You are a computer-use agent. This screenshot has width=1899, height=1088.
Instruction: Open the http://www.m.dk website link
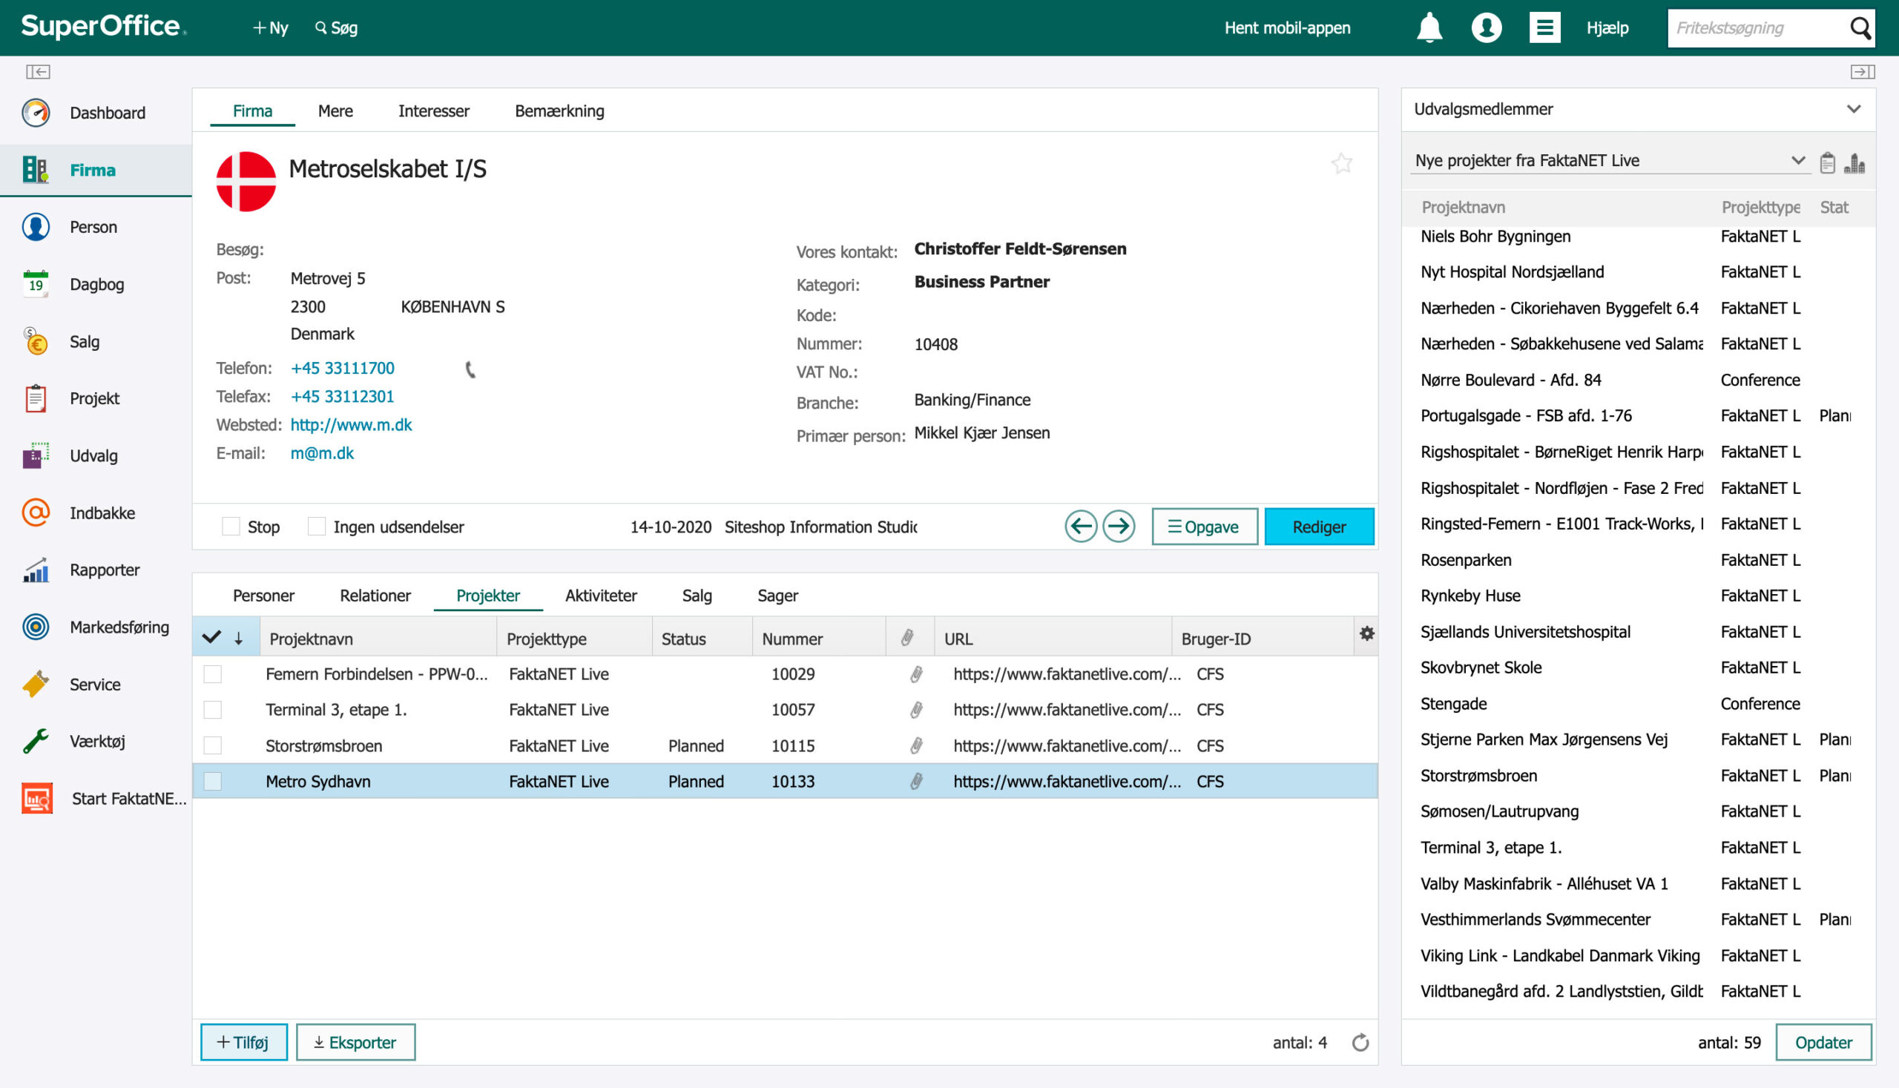(352, 425)
